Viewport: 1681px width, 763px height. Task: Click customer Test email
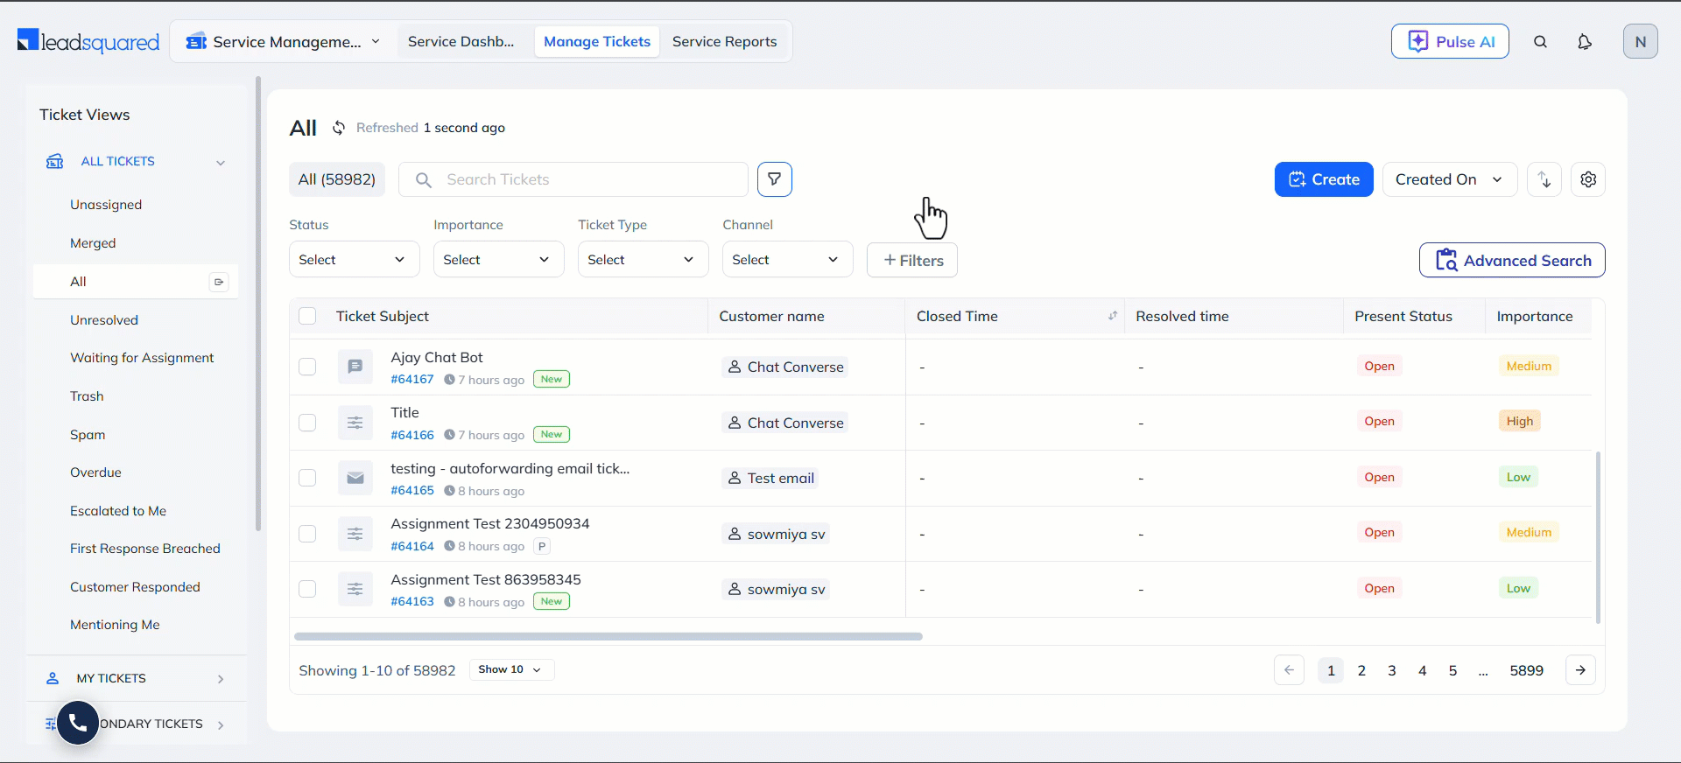coord(771,478)
